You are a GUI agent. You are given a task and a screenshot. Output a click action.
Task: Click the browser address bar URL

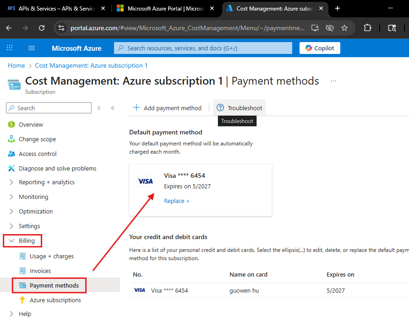pyautogui.click(x=187, y=28)
